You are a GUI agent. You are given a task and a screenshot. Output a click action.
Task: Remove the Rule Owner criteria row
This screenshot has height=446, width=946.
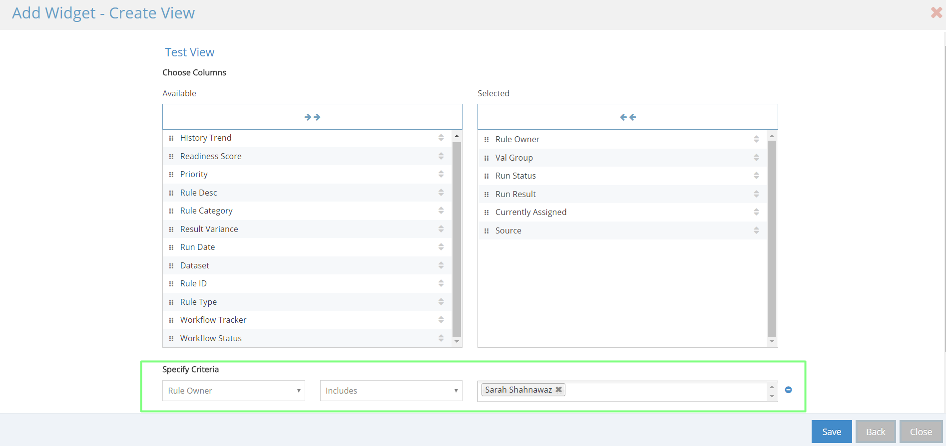(788, 390)
